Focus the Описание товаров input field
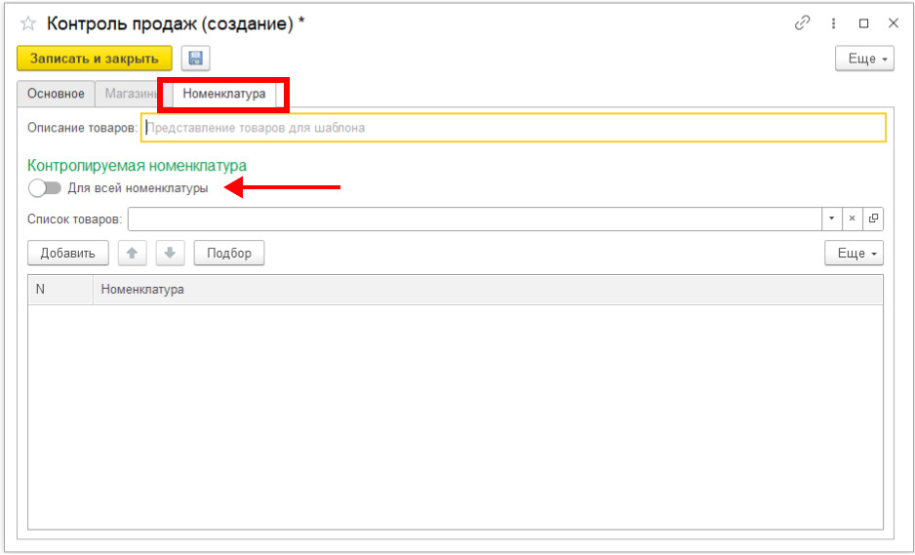915x555 pixels. (513, 127)
